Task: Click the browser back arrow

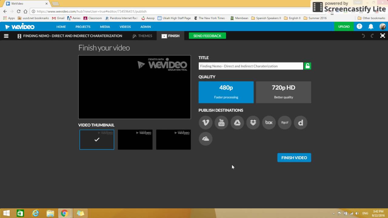Action: (5, 12)
